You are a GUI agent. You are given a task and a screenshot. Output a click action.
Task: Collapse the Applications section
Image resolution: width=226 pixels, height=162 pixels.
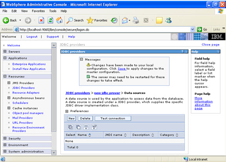5,58
